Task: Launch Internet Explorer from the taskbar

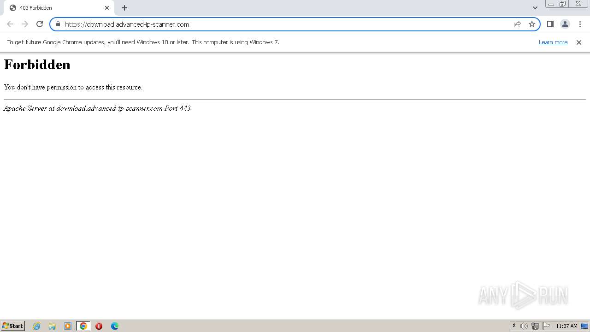Action: tap(37, 326)
